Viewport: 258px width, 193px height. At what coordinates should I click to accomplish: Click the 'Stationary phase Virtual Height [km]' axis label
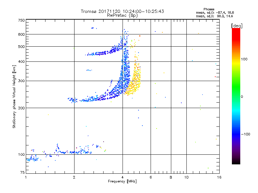coord(14,96)
